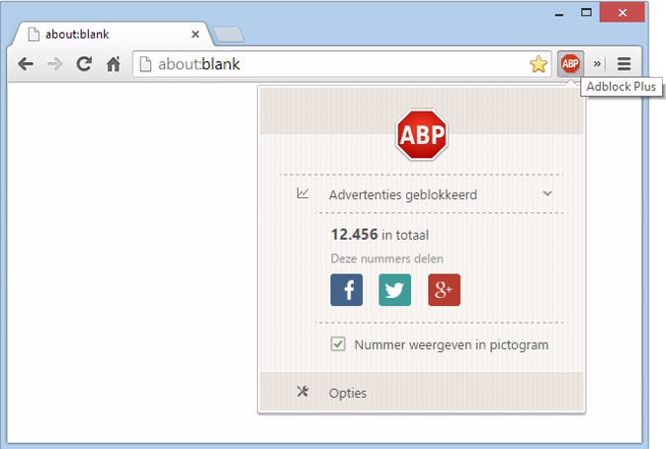Open the Chrome hamburger menu
Viewport: 666px width, 449px height.
pos(624,64)
